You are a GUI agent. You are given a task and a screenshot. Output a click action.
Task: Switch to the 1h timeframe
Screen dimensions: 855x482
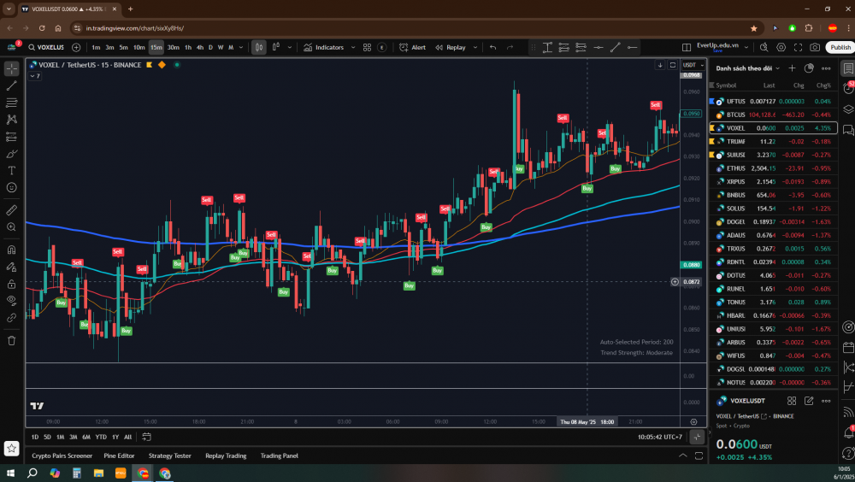point(188,48)
